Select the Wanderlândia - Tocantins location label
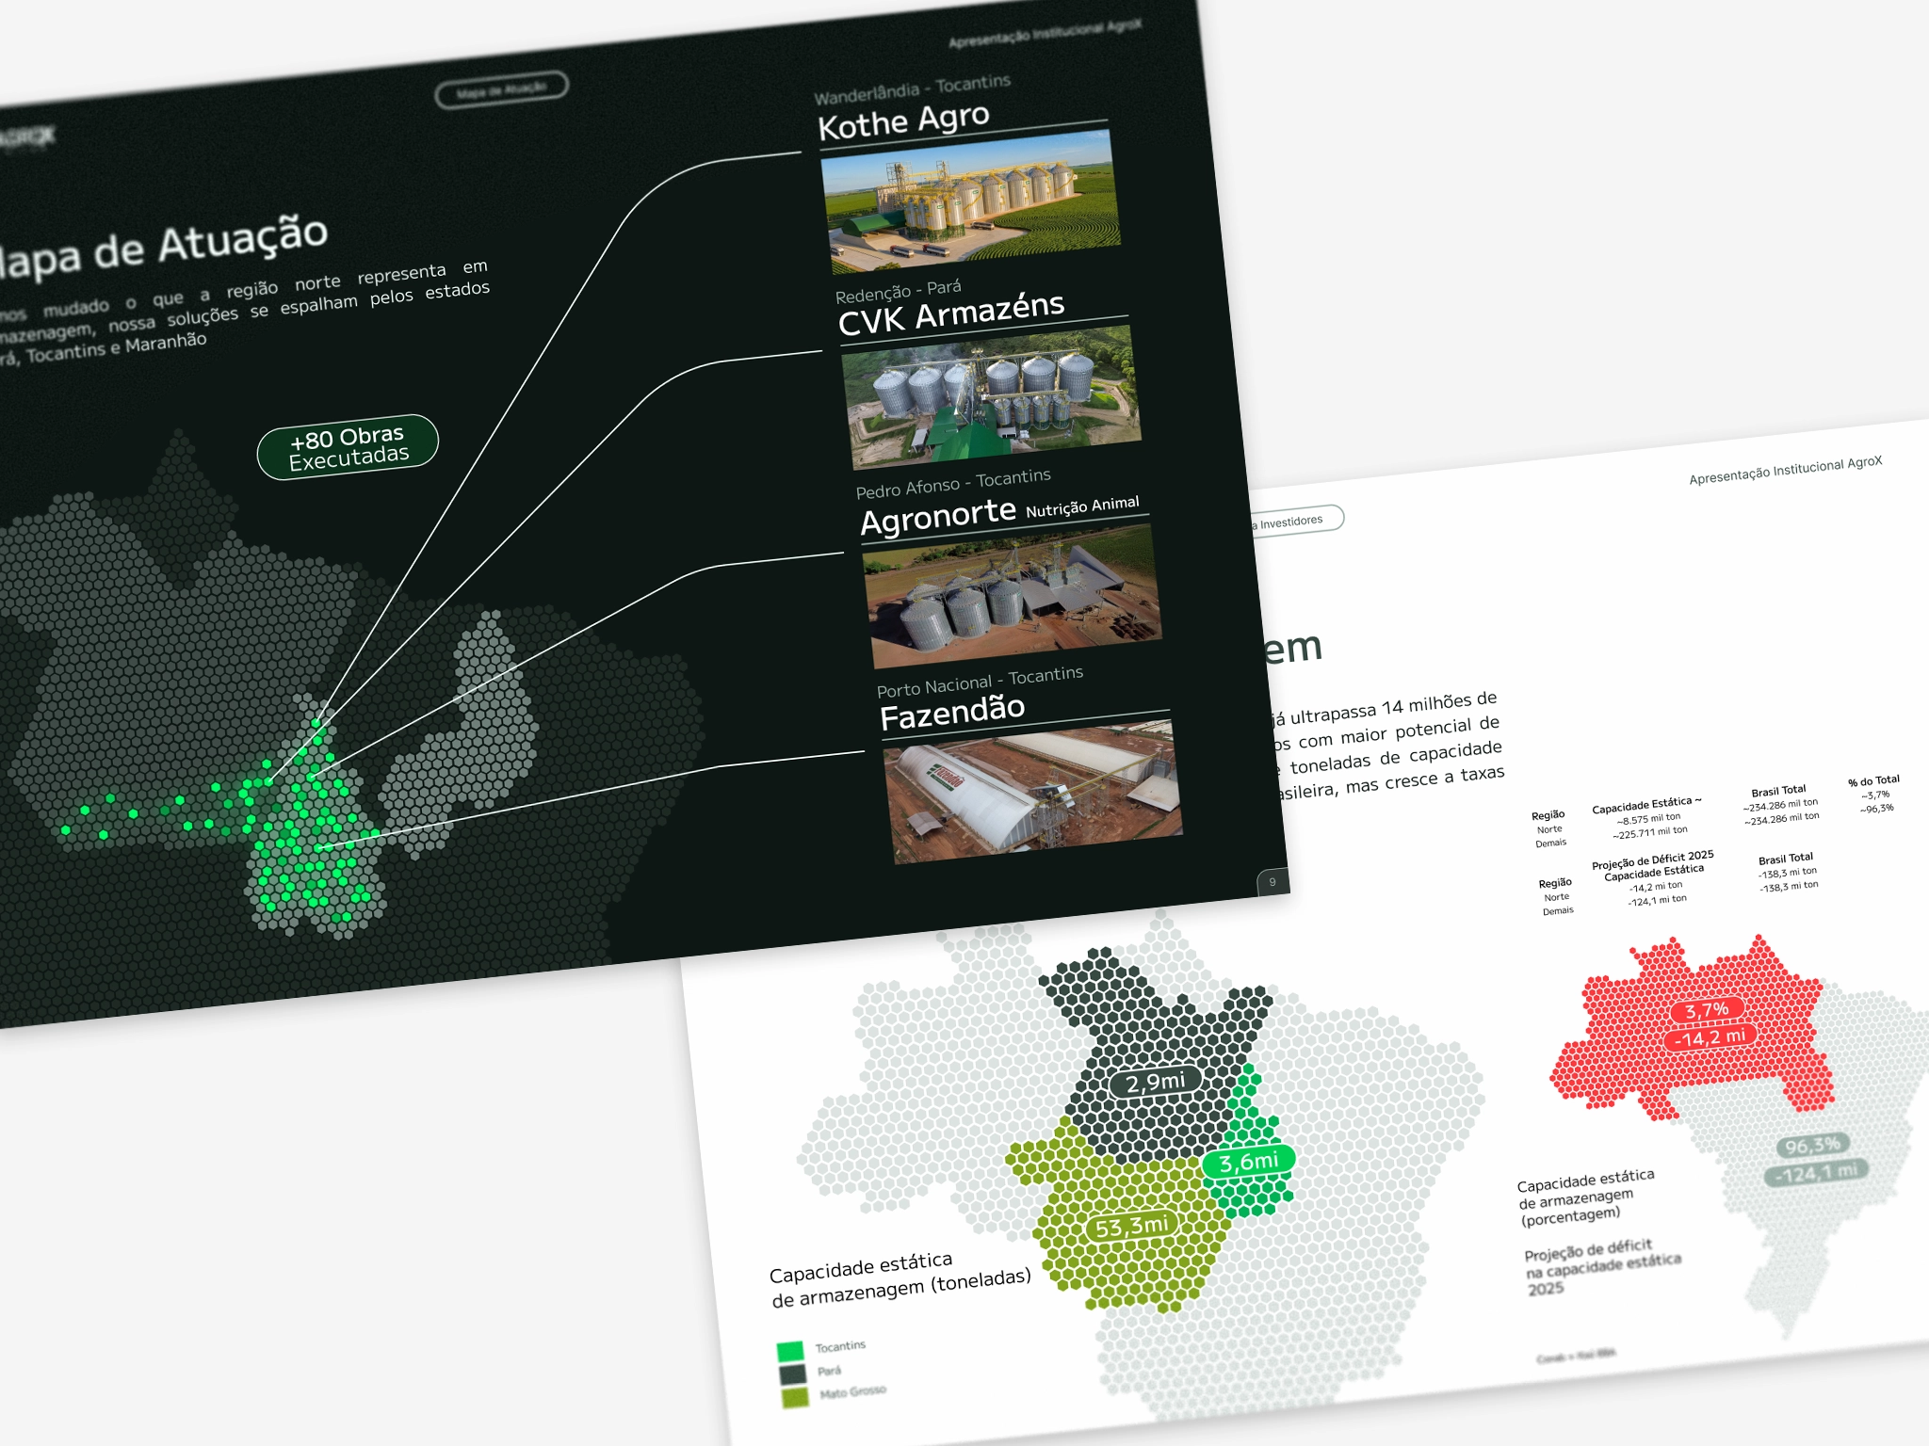The image size is (1929, 1446). coord(912,89)
